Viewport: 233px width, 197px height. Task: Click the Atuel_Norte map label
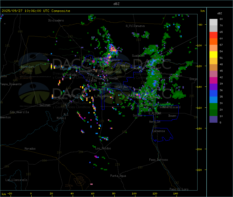pos(123,87)
